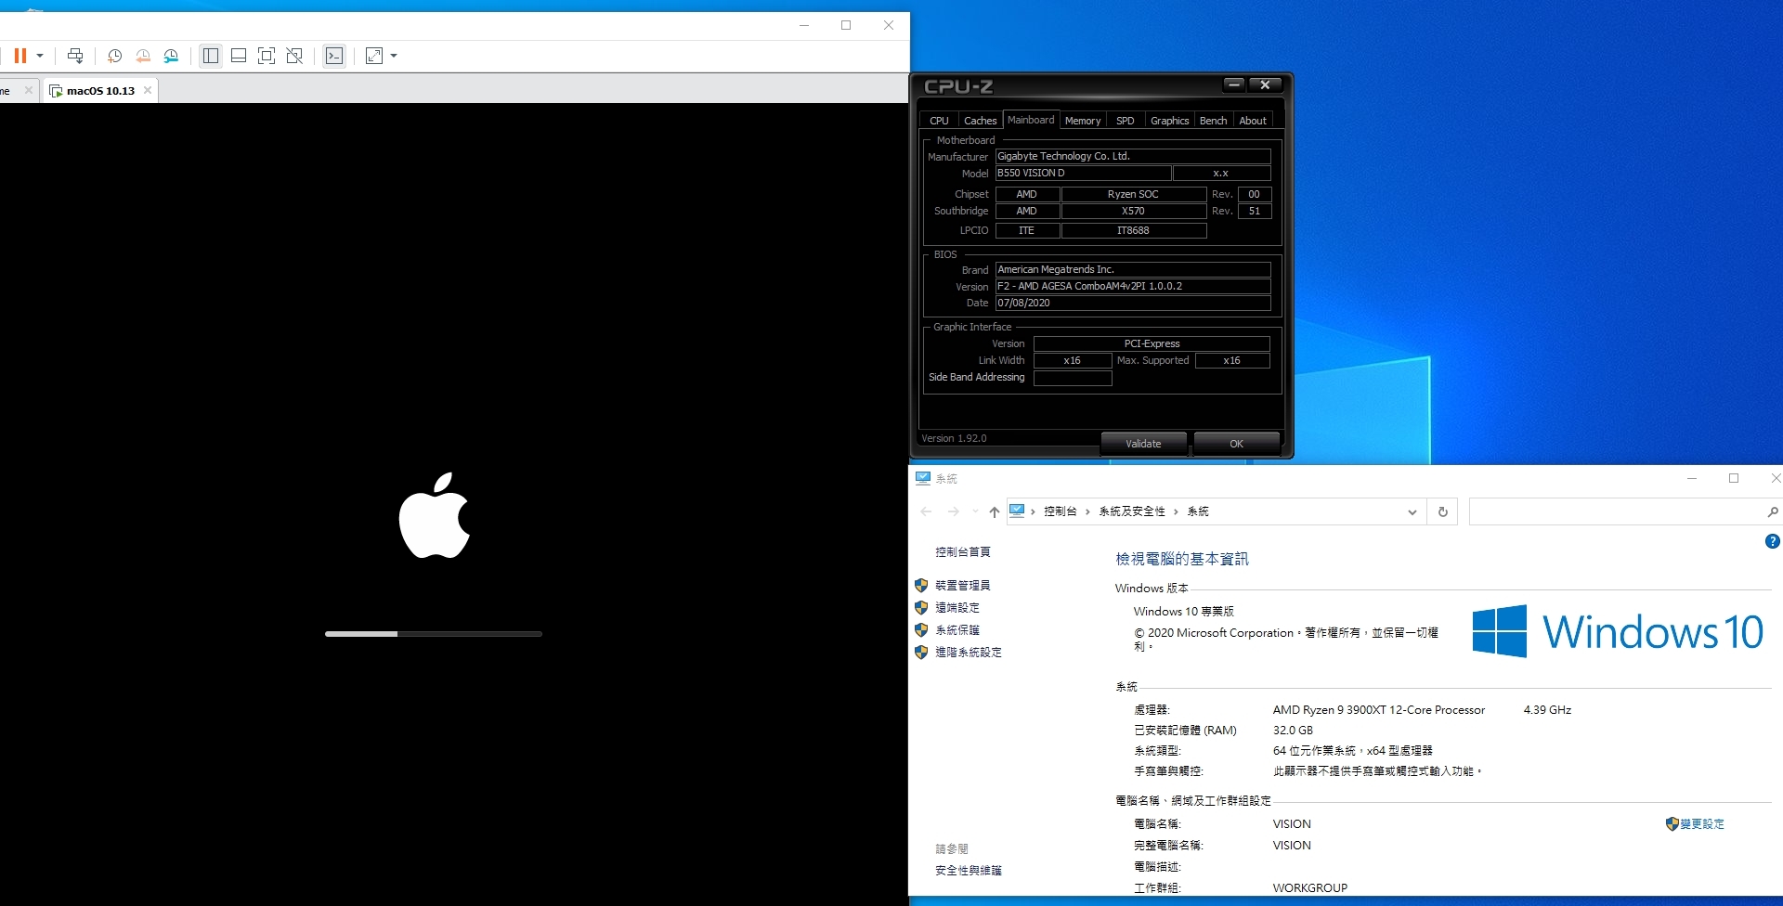Open the Bench tab in CPU-Z
Viewport: 1783px width, 906px height.
[1213, 121]
